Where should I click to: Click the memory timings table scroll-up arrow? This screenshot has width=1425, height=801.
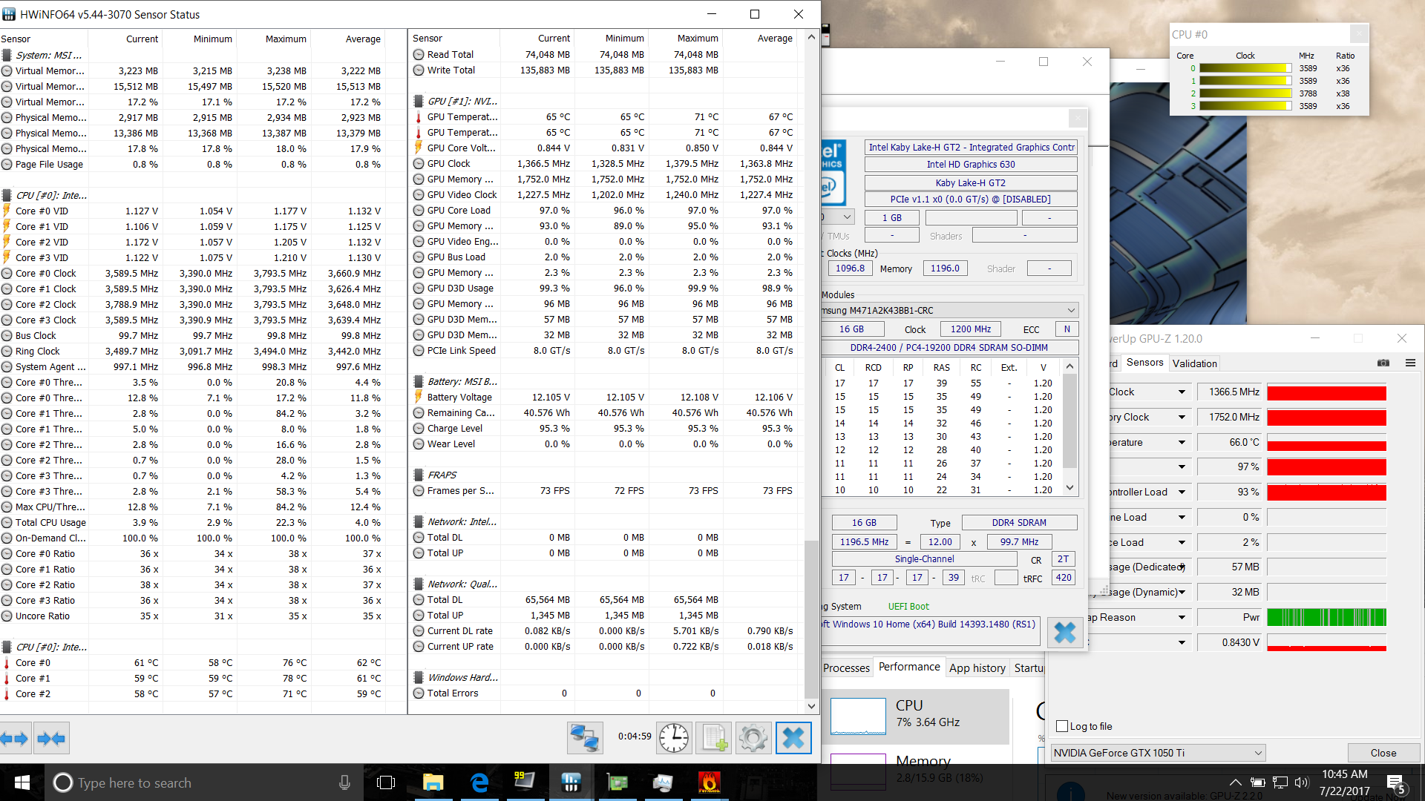pos(1069,366)
